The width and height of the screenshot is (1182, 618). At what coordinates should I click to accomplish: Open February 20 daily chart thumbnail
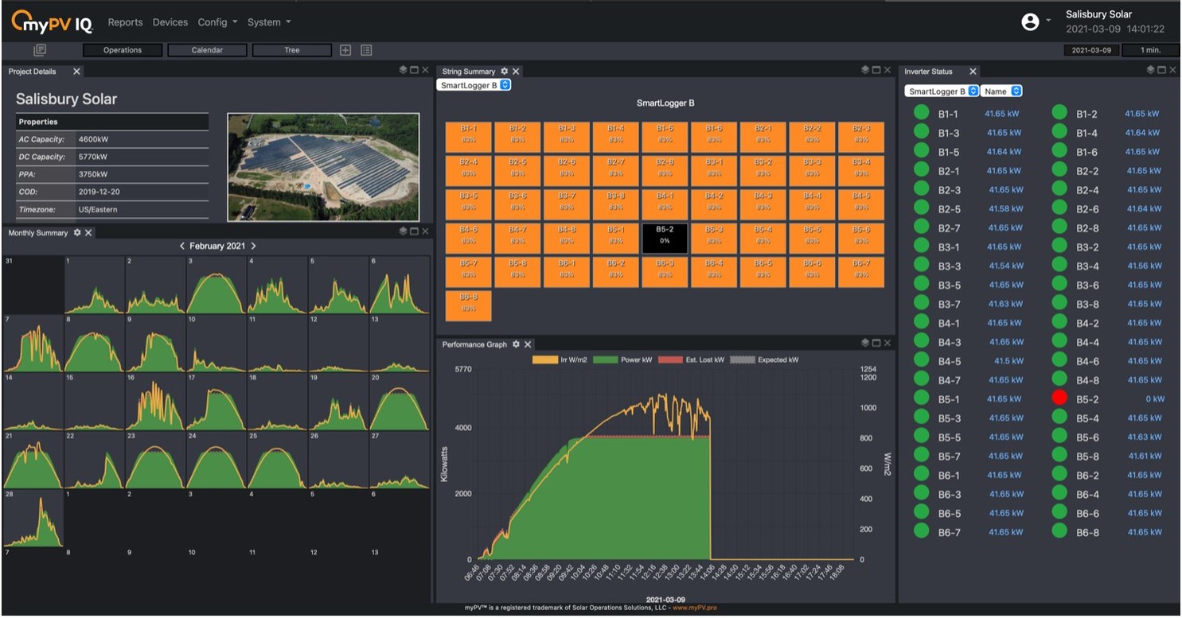point(400,402)
